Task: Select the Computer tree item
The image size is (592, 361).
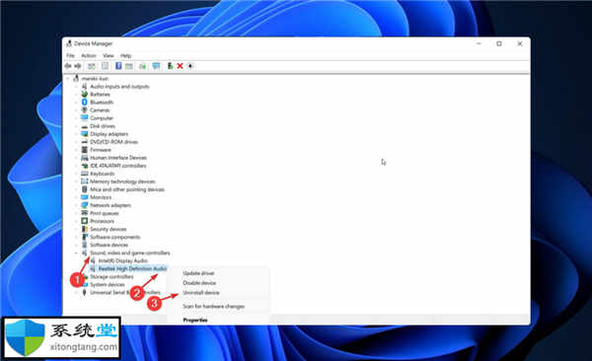Action: pyautogui.click(x=102, y=117)
